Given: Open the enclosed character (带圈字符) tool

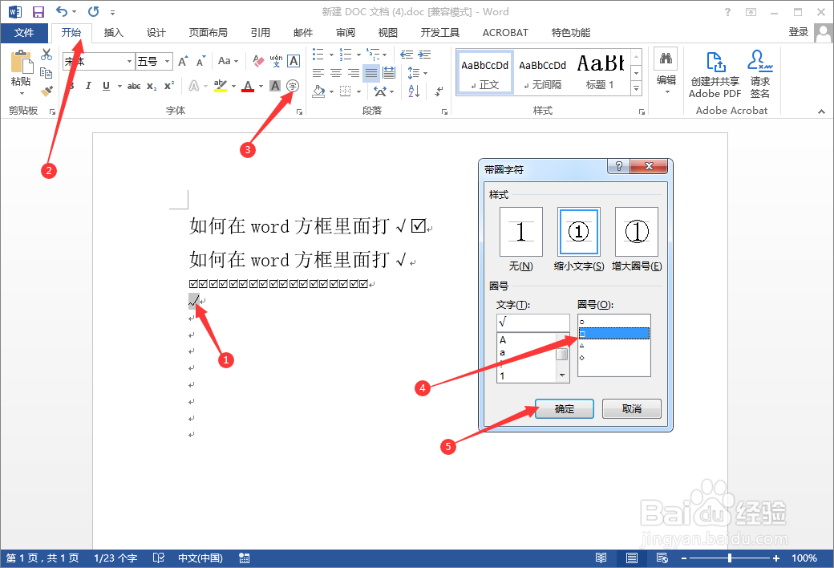Looking at the screenshot, I should click(293, 87).
